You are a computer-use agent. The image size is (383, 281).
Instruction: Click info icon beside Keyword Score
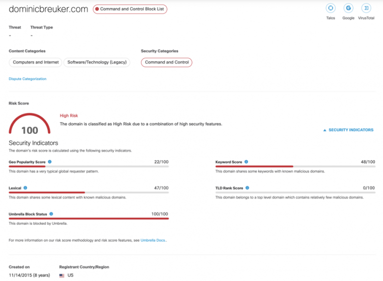point(246,162)
